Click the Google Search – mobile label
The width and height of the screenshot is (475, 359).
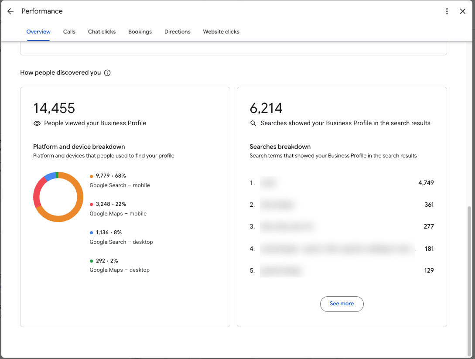[120, 185]
